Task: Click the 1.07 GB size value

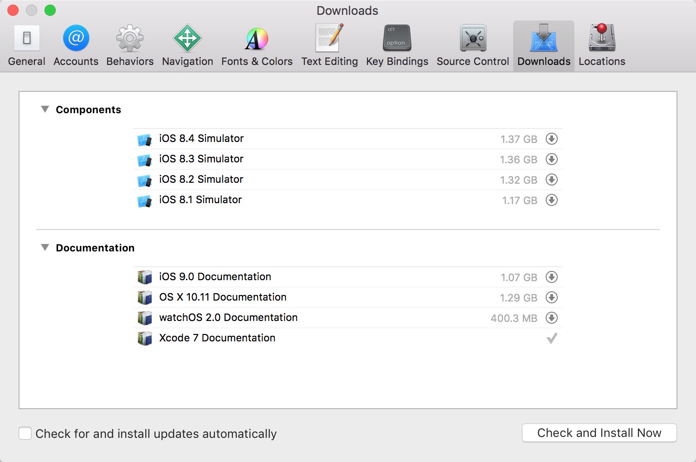Action: pos(519,277)
